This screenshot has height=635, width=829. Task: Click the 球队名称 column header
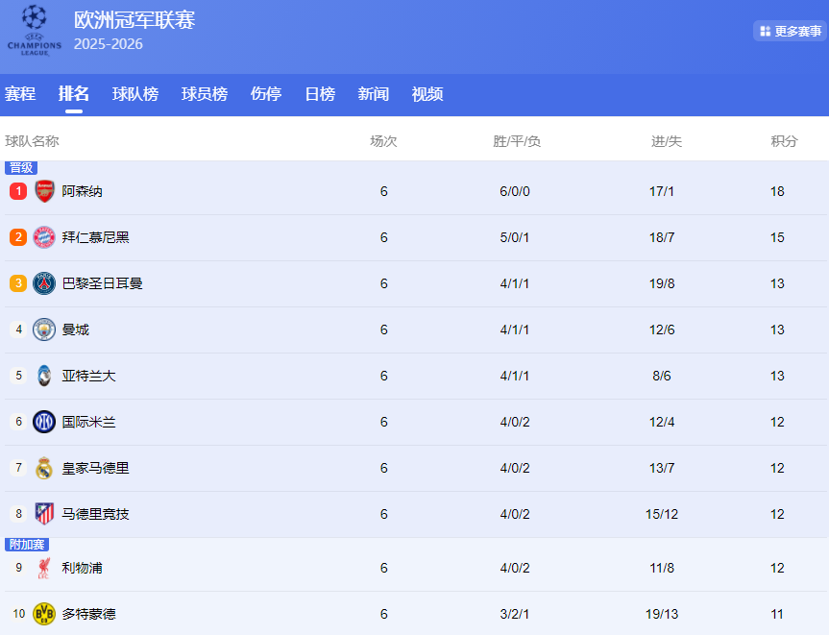(x=32, y=141)
